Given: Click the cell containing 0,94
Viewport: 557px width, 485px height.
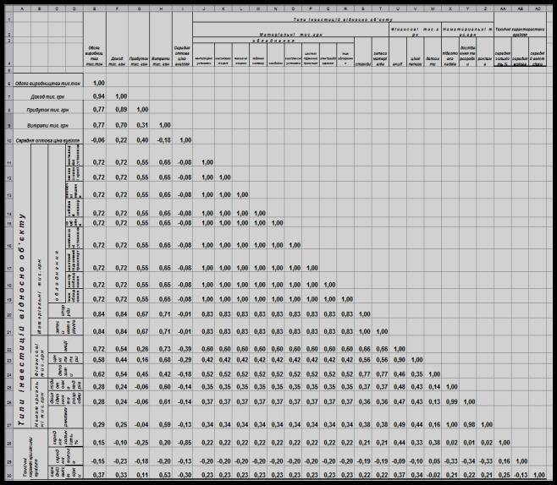Looking at the screenshot, I should point(95,94).
